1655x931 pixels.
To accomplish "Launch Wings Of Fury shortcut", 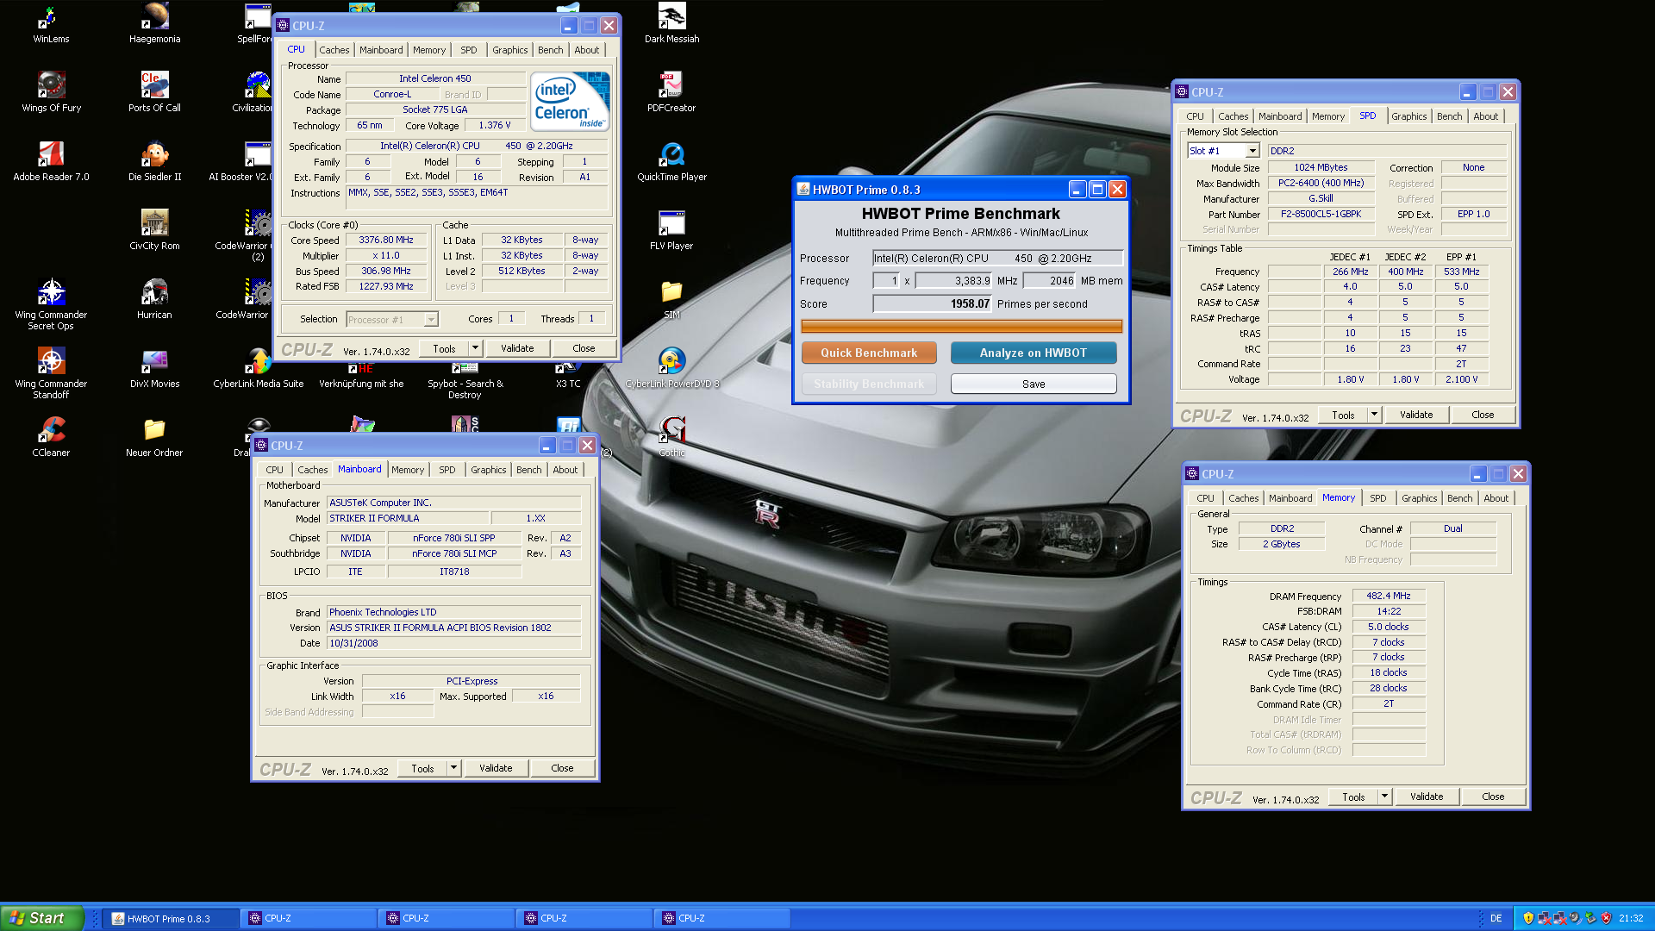I will (x=51, y=92).
